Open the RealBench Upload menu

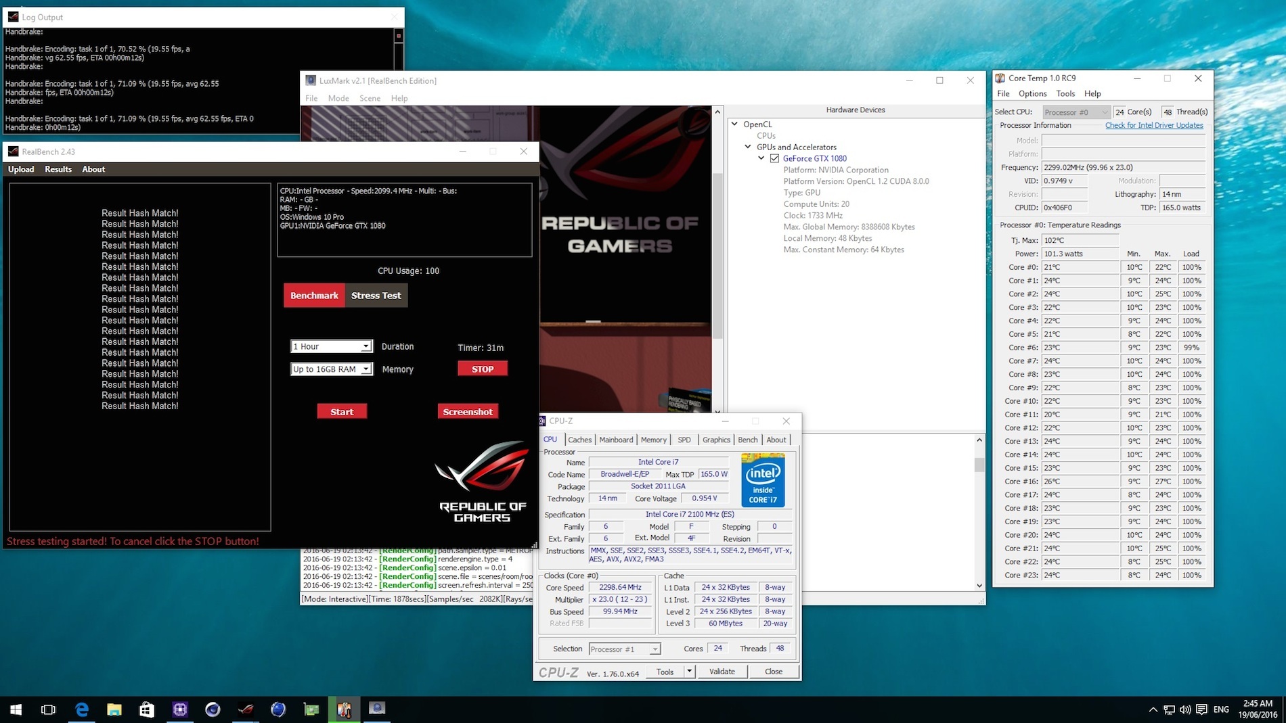[x=21, y=169]
